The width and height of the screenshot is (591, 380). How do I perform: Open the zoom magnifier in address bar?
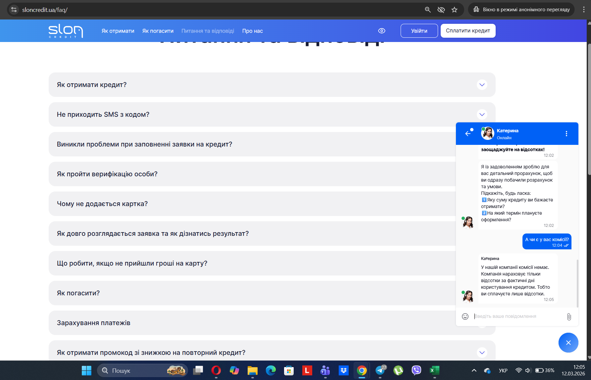[428, 10]
